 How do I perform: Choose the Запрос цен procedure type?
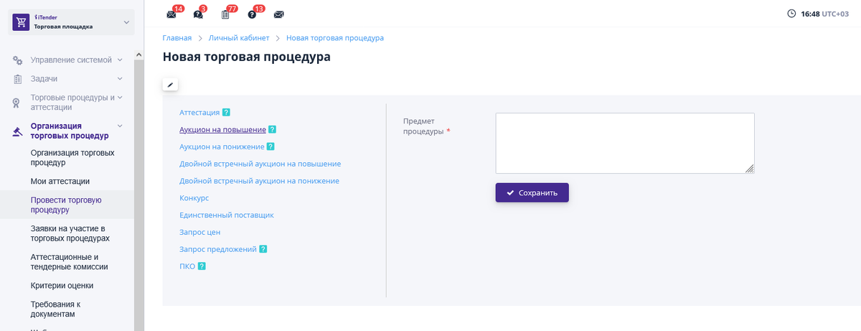click(x=199, y=232)
